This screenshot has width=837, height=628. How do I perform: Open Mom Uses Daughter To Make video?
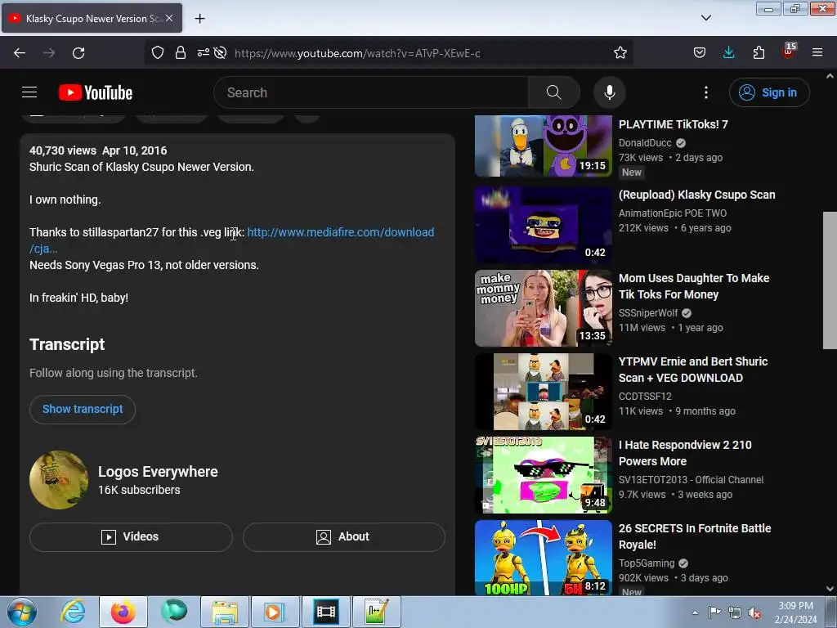pyautogui.click(x=693, y=286)
